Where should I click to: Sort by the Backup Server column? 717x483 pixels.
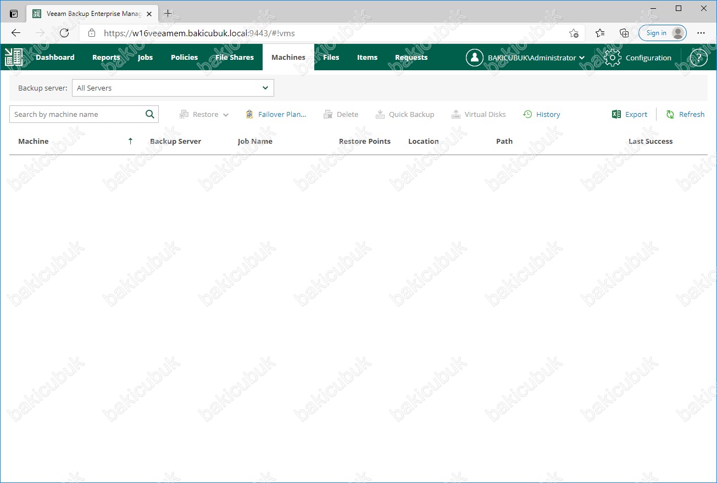pyautogui.click(x=176, y=141)
